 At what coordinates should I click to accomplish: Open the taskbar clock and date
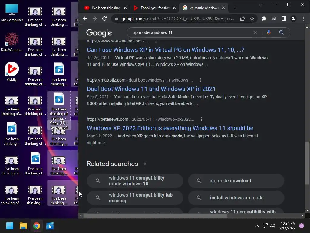[288, 226]
